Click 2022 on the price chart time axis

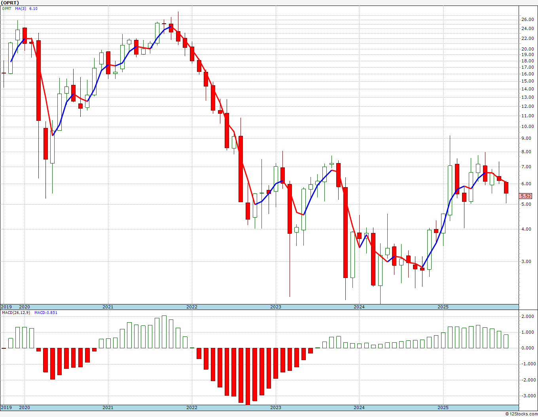pyautogui.click(x=192, y=307)
